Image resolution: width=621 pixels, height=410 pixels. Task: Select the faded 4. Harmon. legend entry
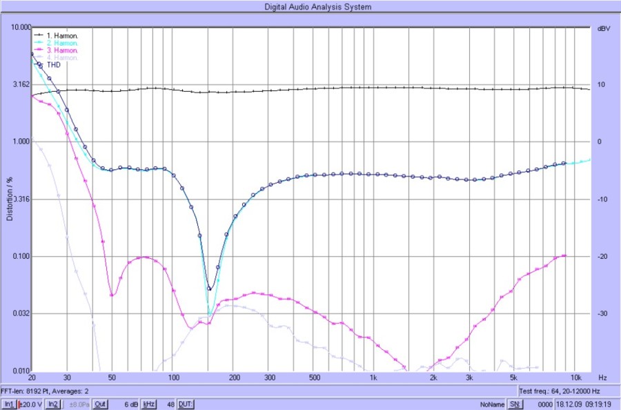pyautogui.click(x=61, y=58)
